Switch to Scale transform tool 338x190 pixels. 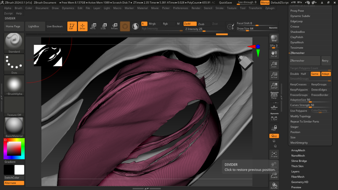[103, 26]
